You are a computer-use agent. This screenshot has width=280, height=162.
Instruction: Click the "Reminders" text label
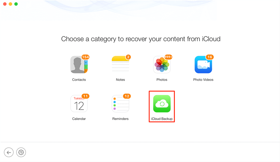point(120,119)
